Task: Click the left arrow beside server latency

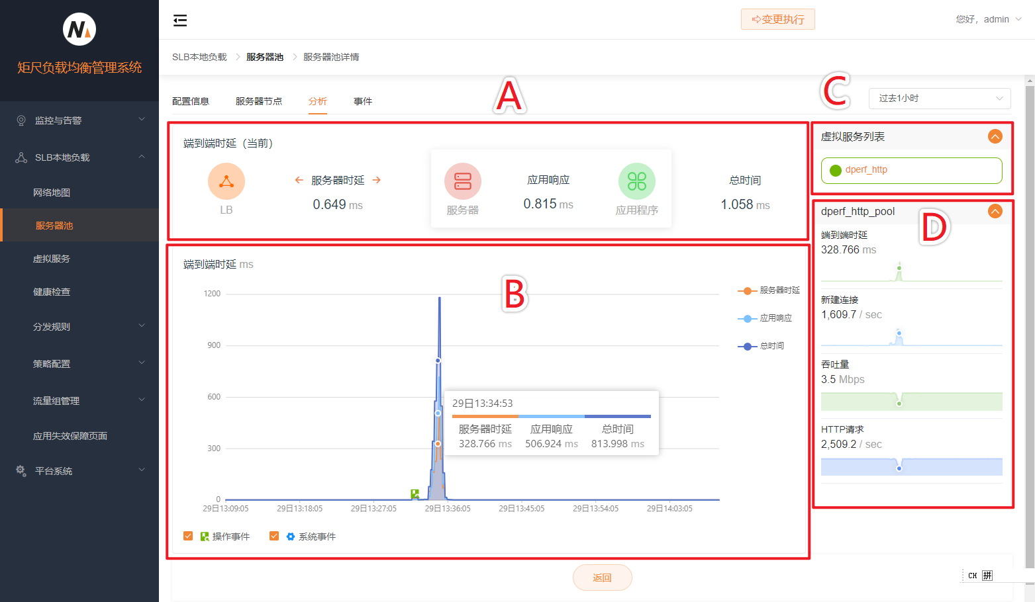Action: [x=299, y=180]
